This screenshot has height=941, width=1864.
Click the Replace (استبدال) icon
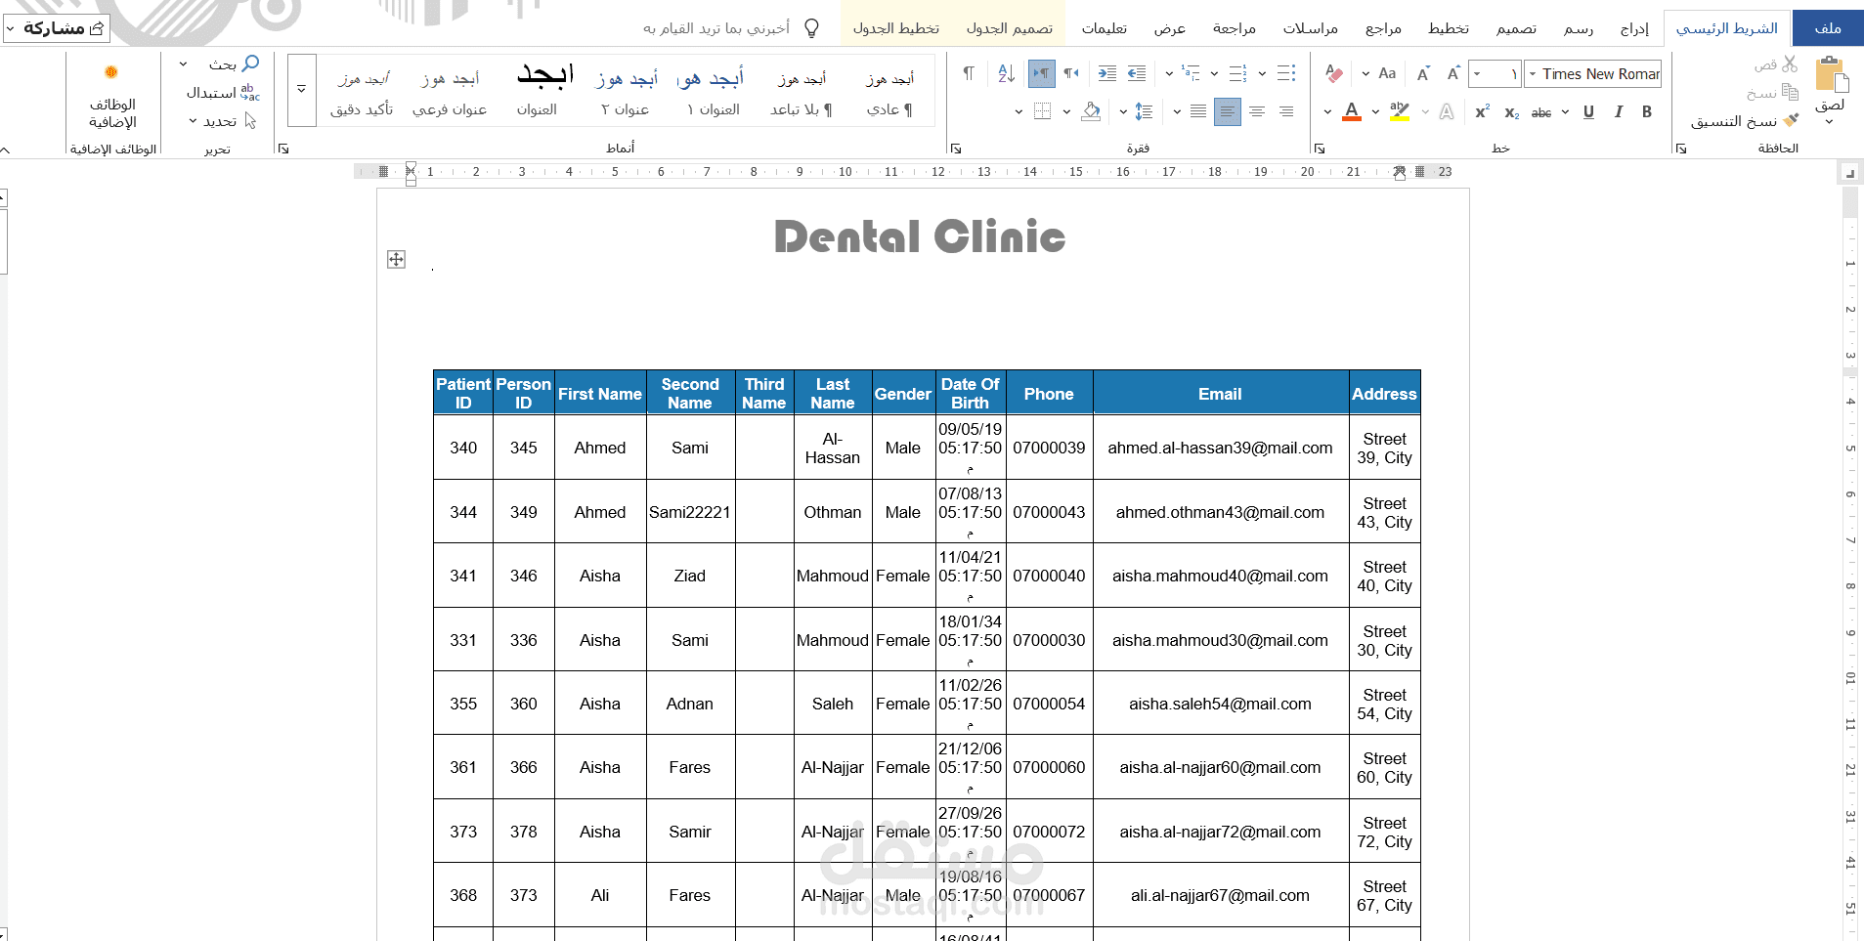pyautogui.click(x=250, y=92)
